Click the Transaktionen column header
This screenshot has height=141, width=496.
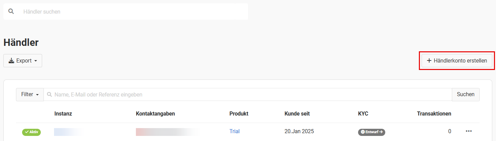434,113
